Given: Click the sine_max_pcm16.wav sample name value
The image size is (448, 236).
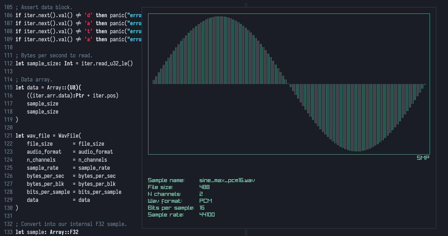Looking at the screenshot, I should pos(227,180).
